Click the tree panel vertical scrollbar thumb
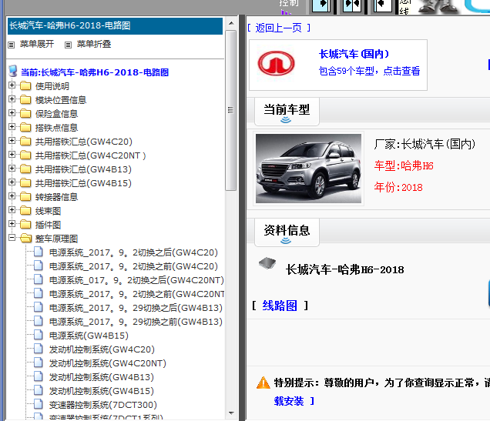The image size is (490, 421). click(x=231, y=110)
